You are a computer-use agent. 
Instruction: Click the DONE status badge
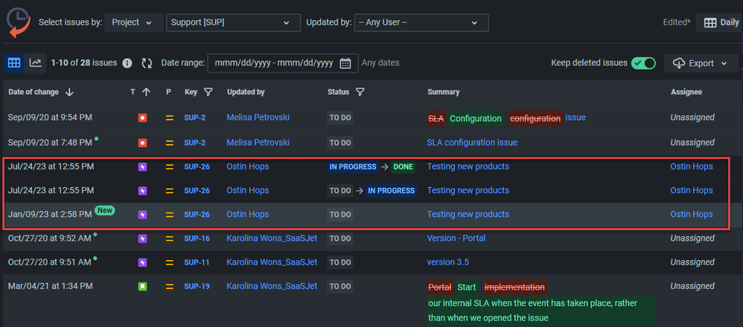tap(403, 166)
